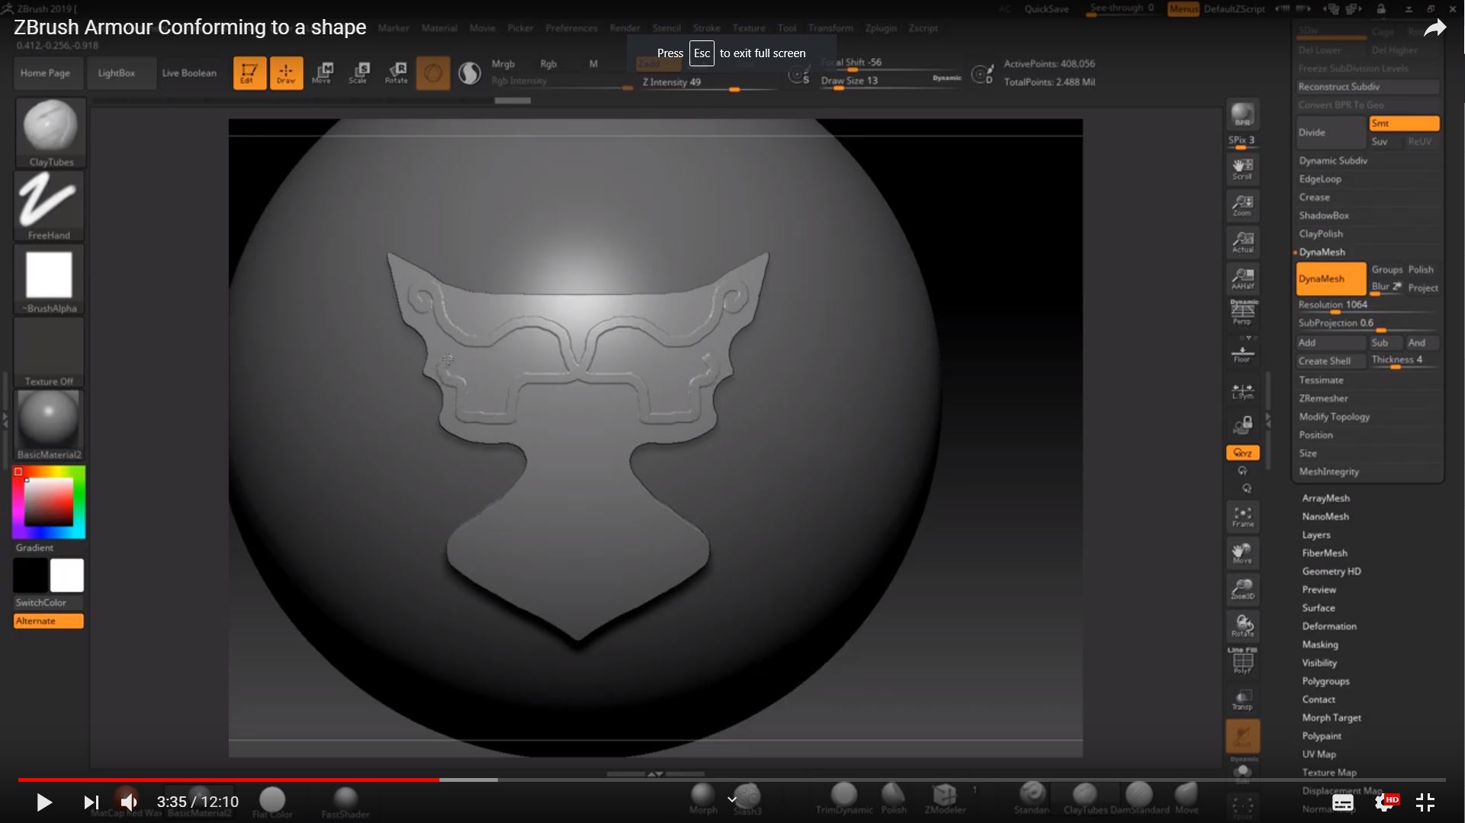Expand the Surface subpalette
This screenshot has height=823, width=1465.
(x=1319, y=608)
